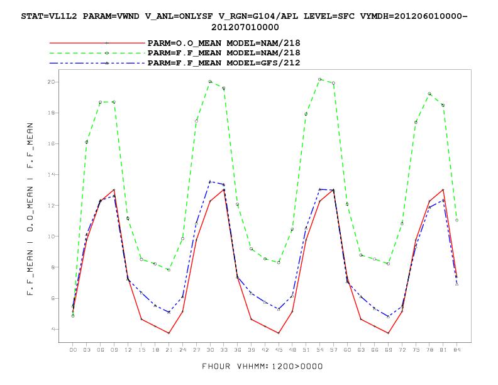Click green NAM data point at hour 78
The height and width of the screenshot is (385, 498).
[x=429, y=94]
